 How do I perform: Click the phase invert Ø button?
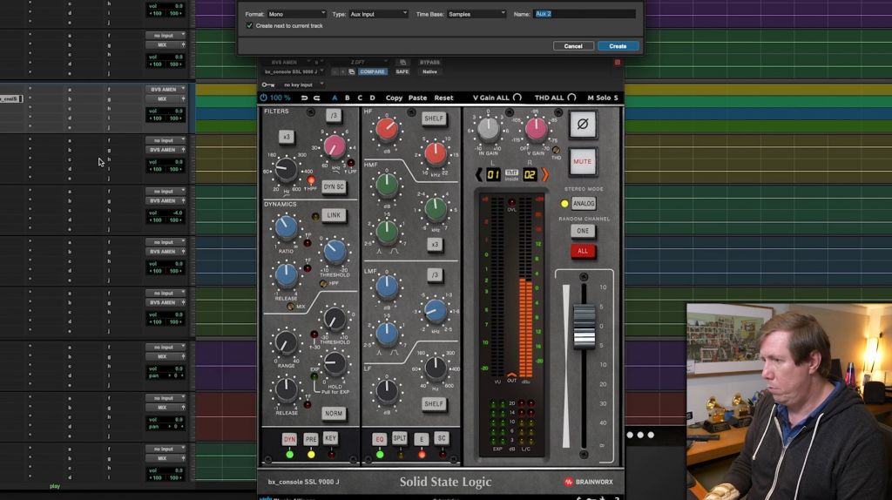tap(583, 125)
